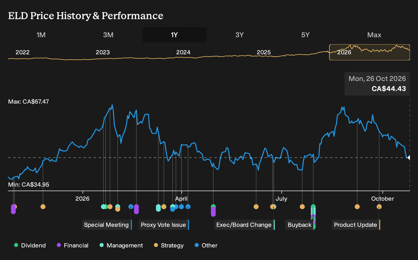
Task: Open the Proxy Vote Issue event label
Action: click(x=164, y=225)
